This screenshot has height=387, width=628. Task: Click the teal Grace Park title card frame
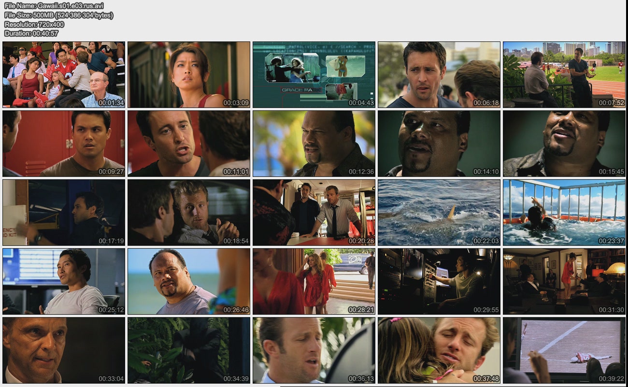(314, 74)
